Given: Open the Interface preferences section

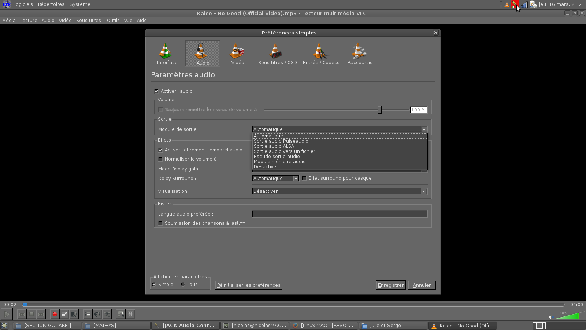Looking at the screenshot, I should [167, 54].
